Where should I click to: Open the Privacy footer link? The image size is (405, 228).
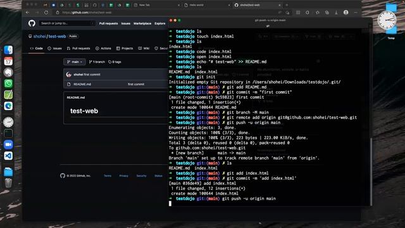coord(124,176)
